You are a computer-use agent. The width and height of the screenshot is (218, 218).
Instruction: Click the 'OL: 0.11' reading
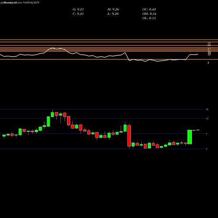149,18
